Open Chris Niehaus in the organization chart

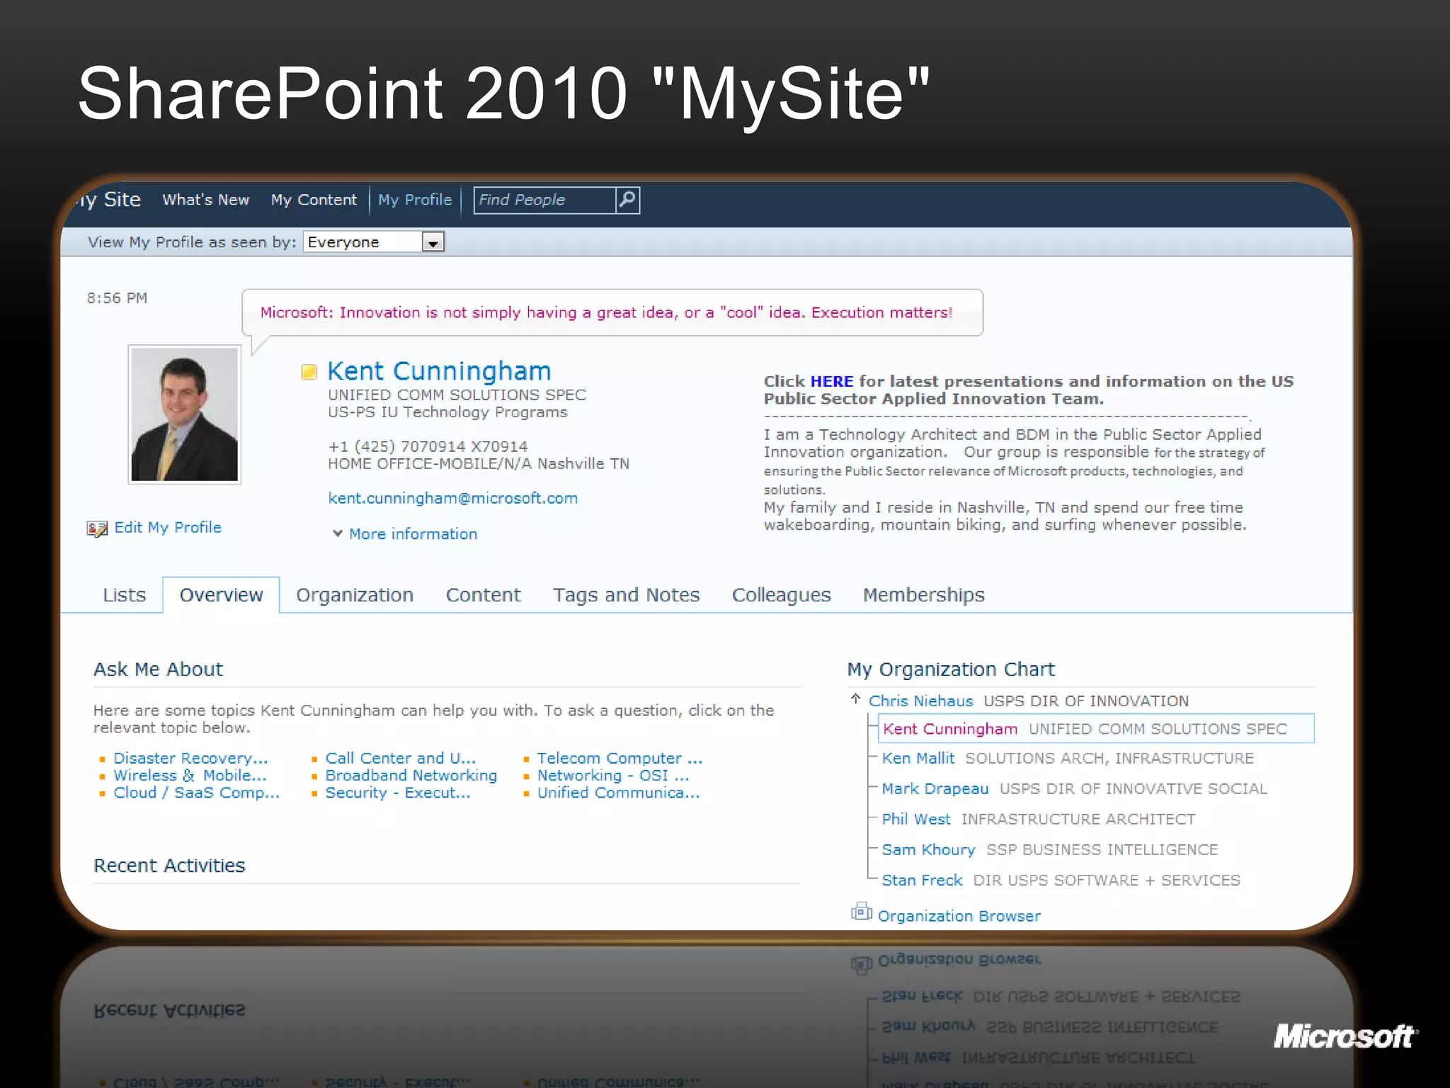click(920, 701)
